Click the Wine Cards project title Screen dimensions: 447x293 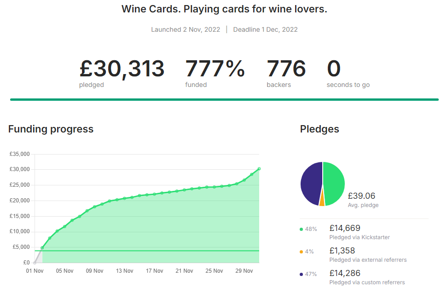point(224,9)
